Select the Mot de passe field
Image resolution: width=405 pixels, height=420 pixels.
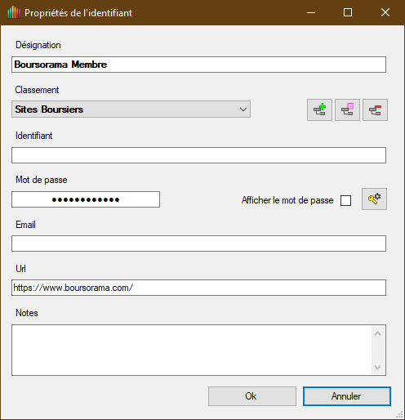tap(86, 199)
